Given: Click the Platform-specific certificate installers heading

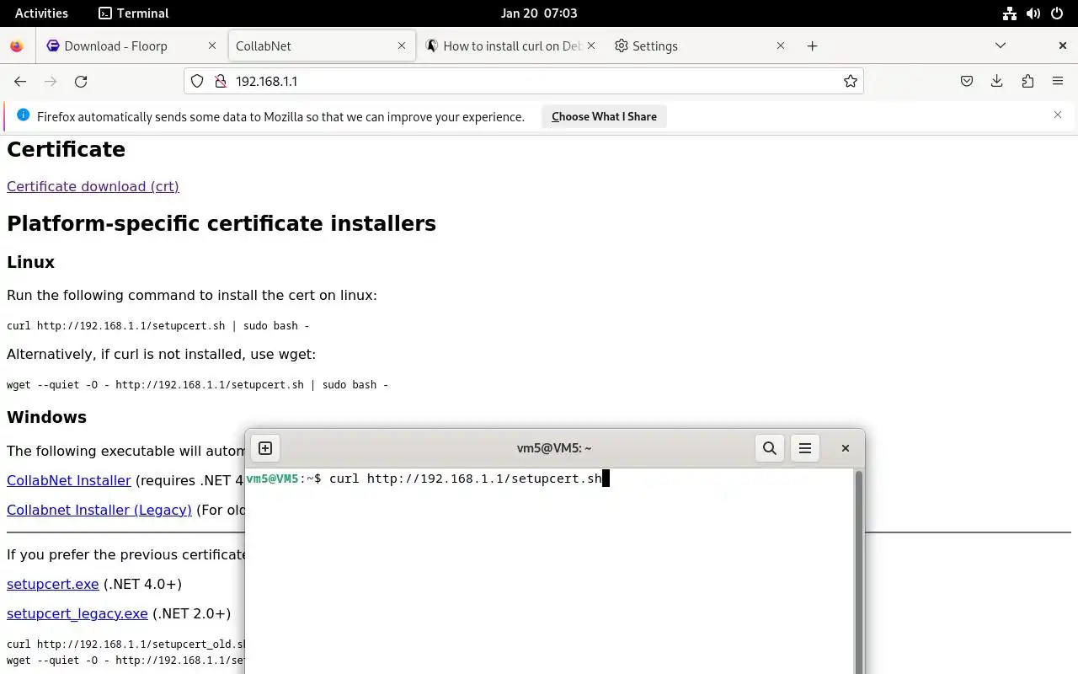Looking at the screenshot, I should pyautogui.click(x=221, y=223).
